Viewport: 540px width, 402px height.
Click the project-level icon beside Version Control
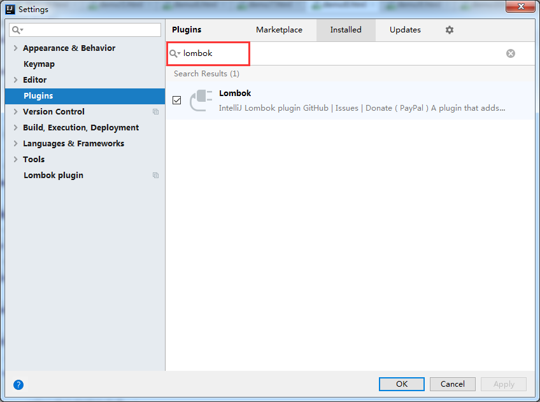pyautogui.click(x=155, y=112)
